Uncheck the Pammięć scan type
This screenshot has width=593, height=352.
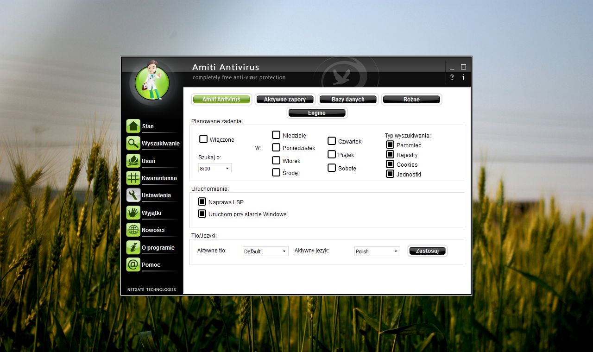[390, 145]
